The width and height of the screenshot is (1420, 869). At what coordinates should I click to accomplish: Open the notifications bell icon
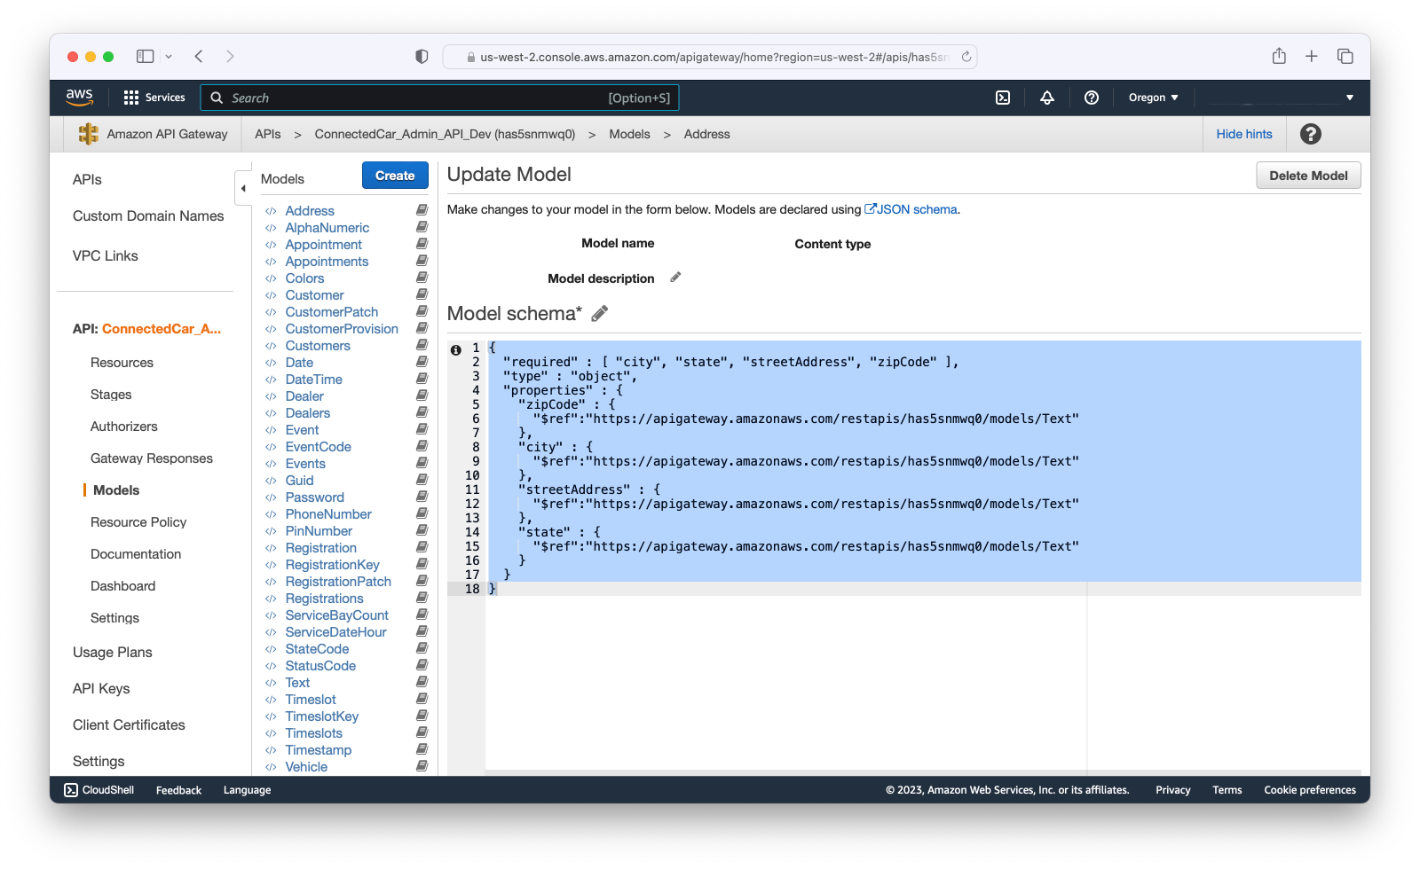(1047, 98)
